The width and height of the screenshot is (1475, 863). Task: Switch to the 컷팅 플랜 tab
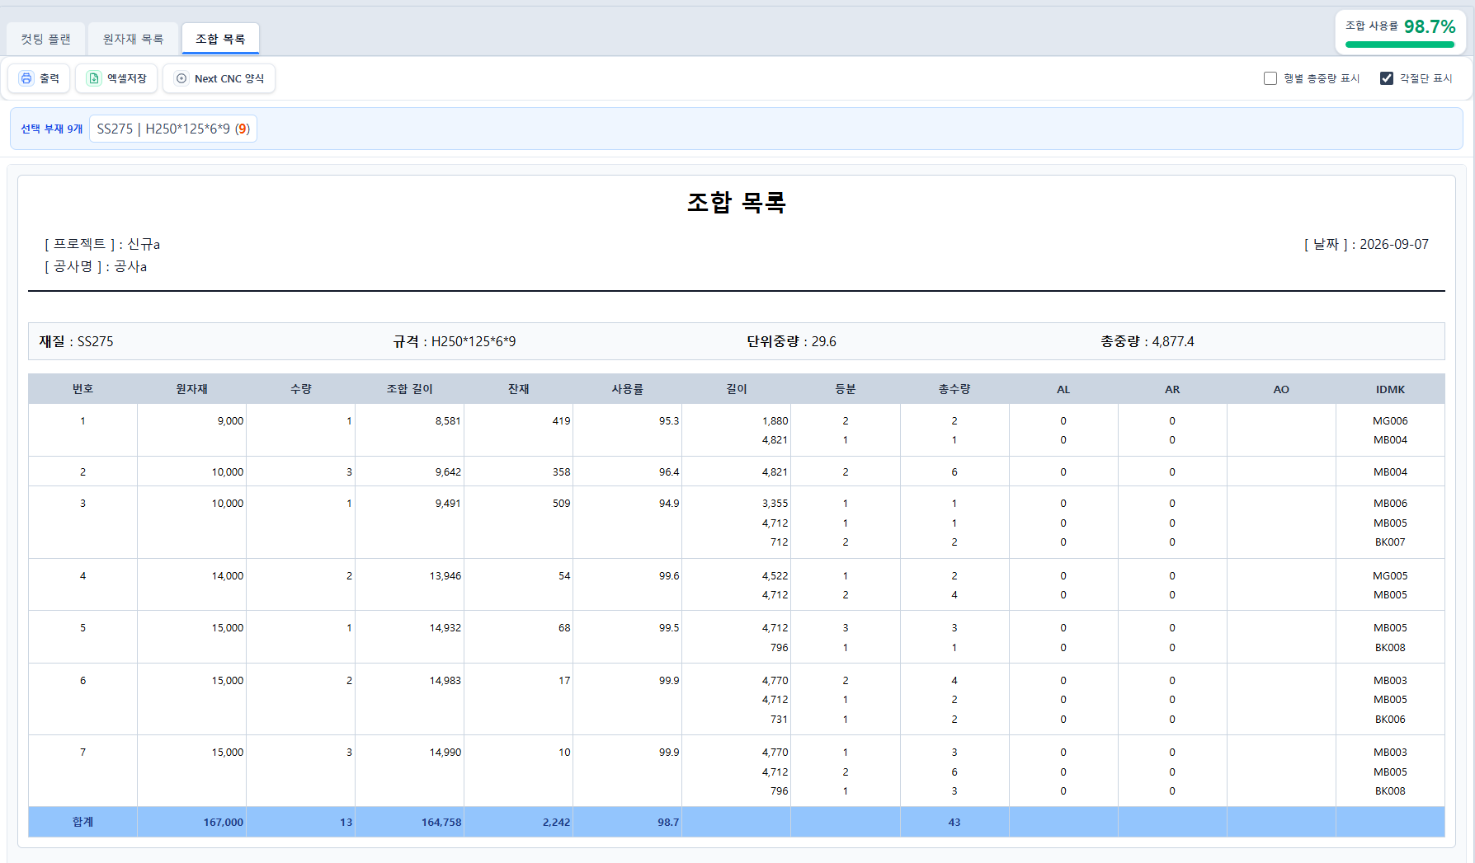(x=46, y=39)
